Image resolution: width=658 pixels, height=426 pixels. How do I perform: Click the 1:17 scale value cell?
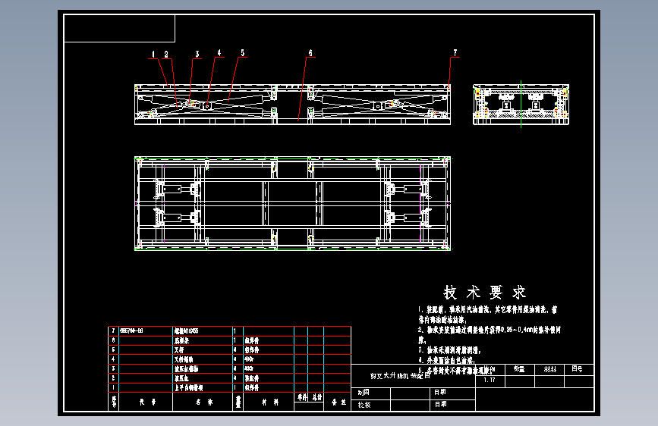490,381
